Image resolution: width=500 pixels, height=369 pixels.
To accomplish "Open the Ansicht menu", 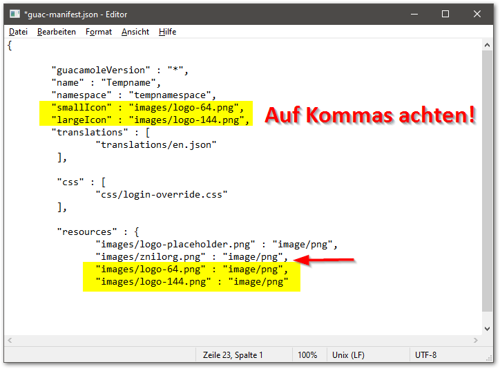I will coord(135,32).
